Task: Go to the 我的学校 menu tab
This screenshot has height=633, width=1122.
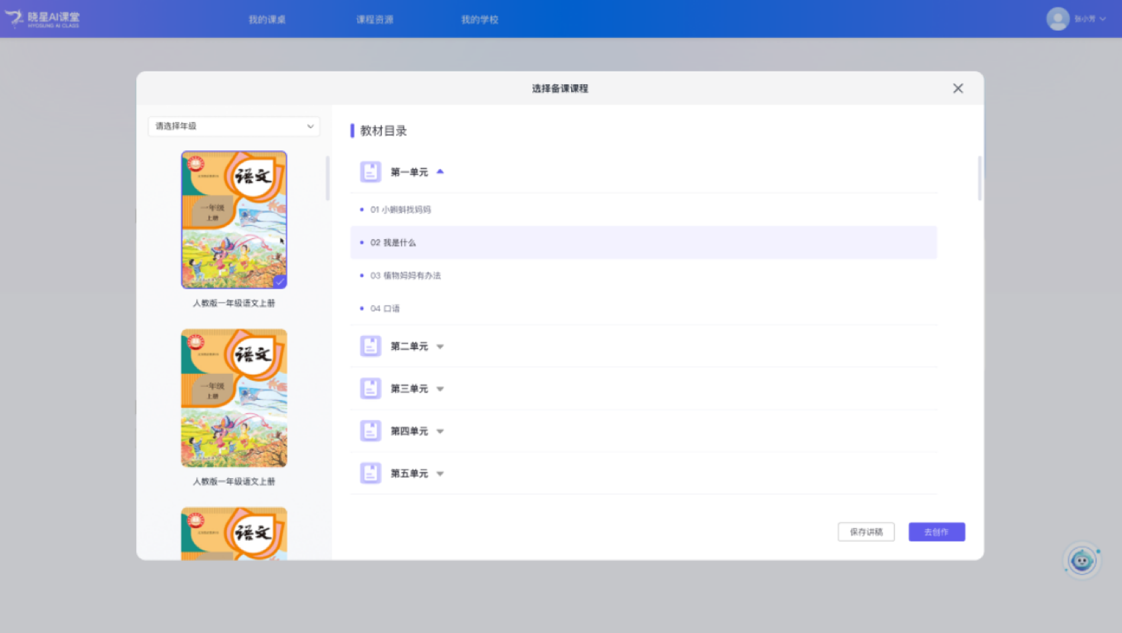Action: point(480,19)
